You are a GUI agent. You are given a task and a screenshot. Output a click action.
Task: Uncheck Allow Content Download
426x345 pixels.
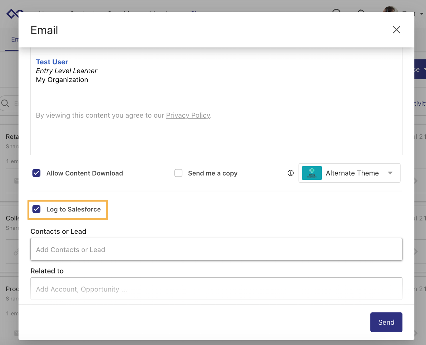point(36,173)
